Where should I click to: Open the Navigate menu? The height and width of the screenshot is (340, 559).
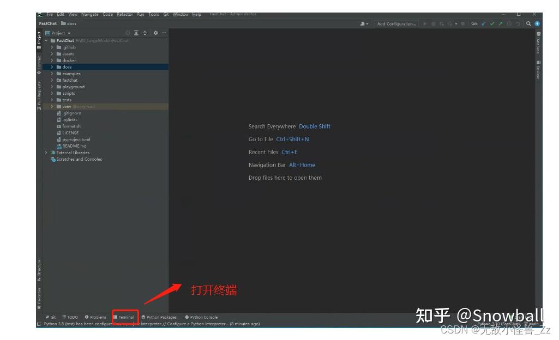coord(90,14)
